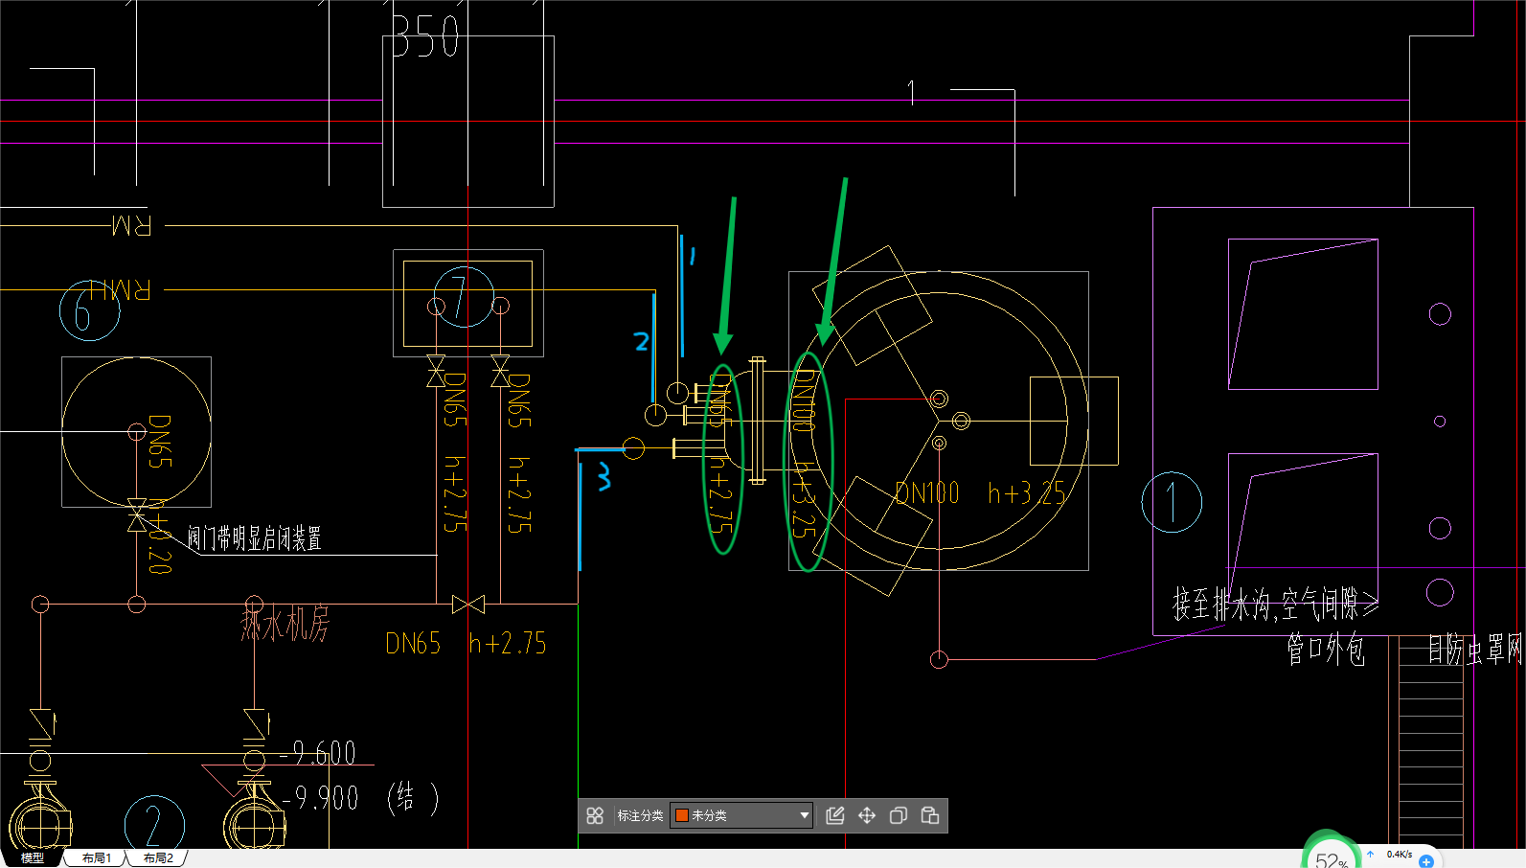
Task: Click the horizontal DN100 h+3.25 label in the tank
Action: pos(980,493)
